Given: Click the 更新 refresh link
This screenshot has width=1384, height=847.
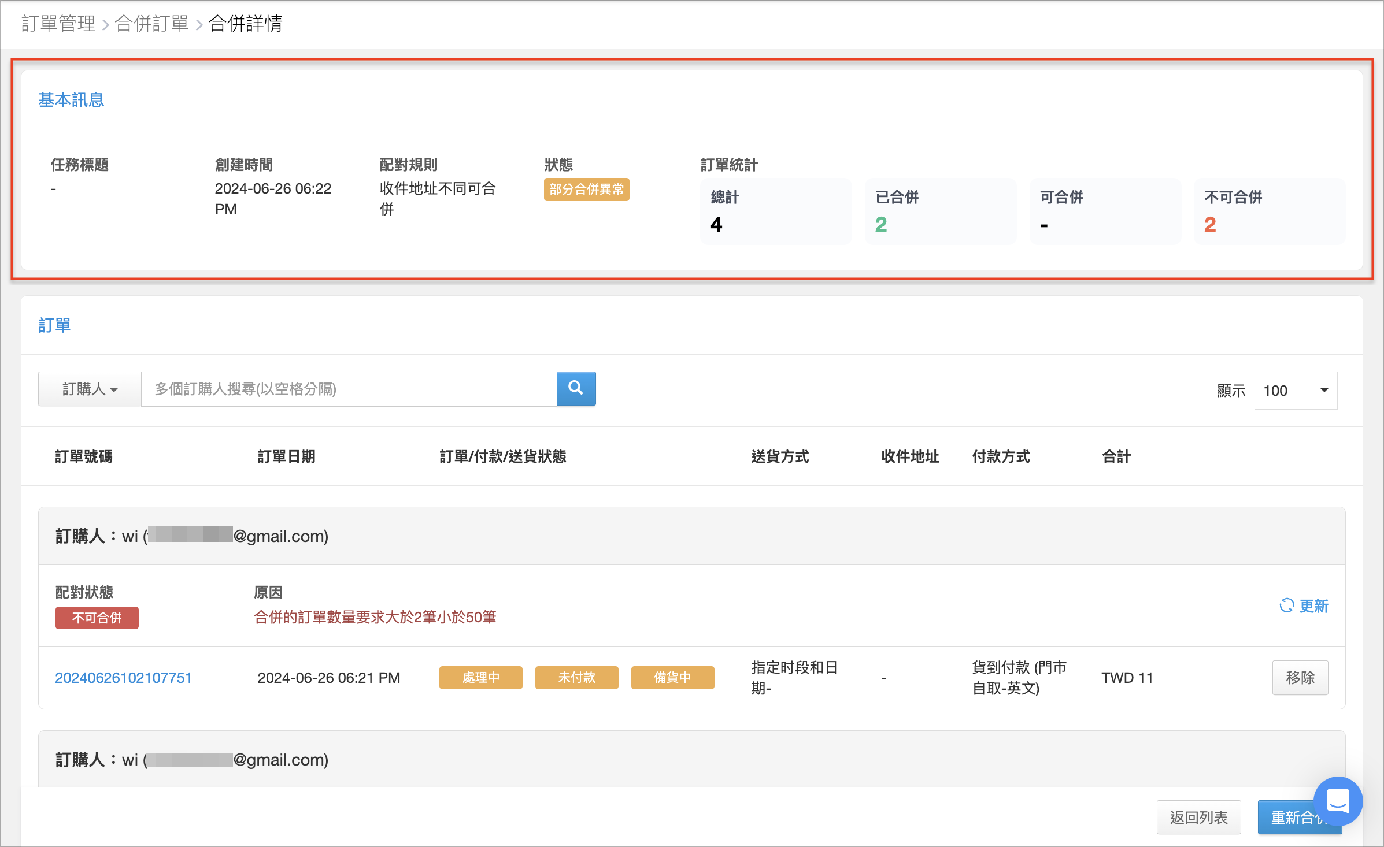Looking at the screenshot, I should (1304, 605).
